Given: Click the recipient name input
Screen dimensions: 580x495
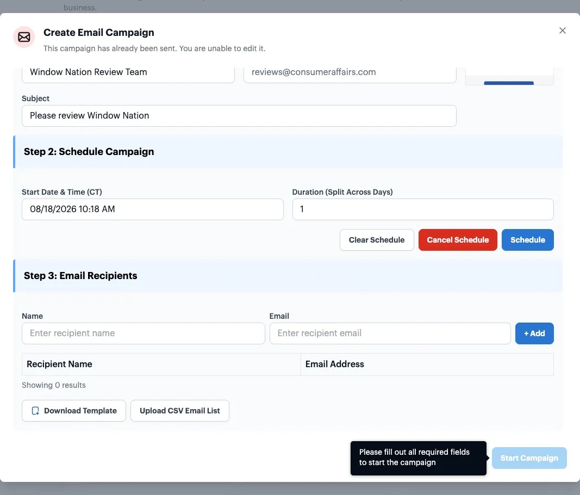Looking at the screenshot, I should tap(143, 333).
